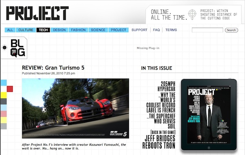This screenshot has width=245, height=155.
Task: Click the Project magazine iPad cover thumbnail
Action: click(x=209, y=115)
